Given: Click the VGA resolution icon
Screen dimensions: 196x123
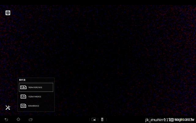Looking at the screenshot, I should [x=23, y=106].
